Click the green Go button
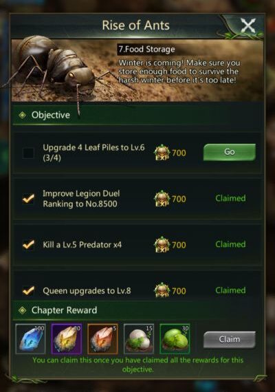275x392 pixels. [230, 152]
